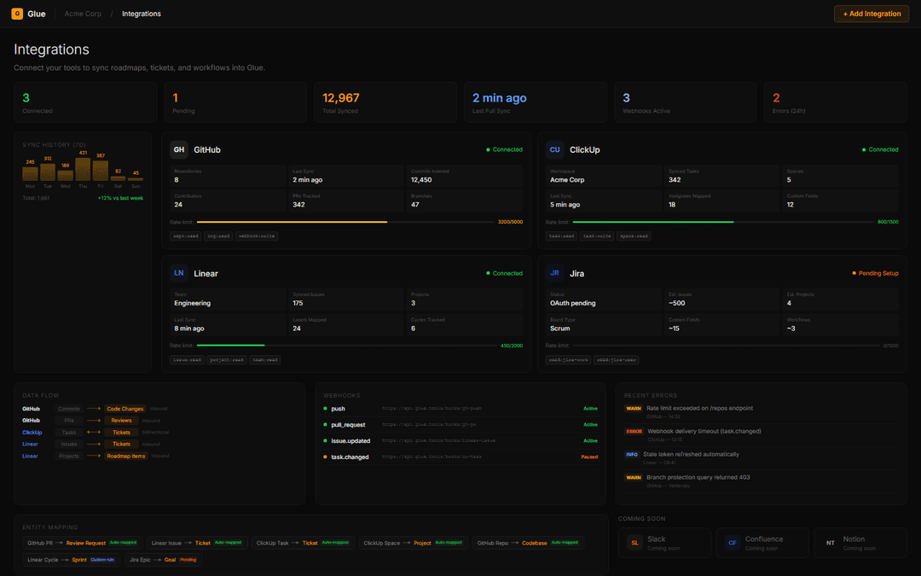Click the Jira Epic to Goal mapping
Viewport: 921px width, 576px height.
pyautogui.click(x=162, y=560)
